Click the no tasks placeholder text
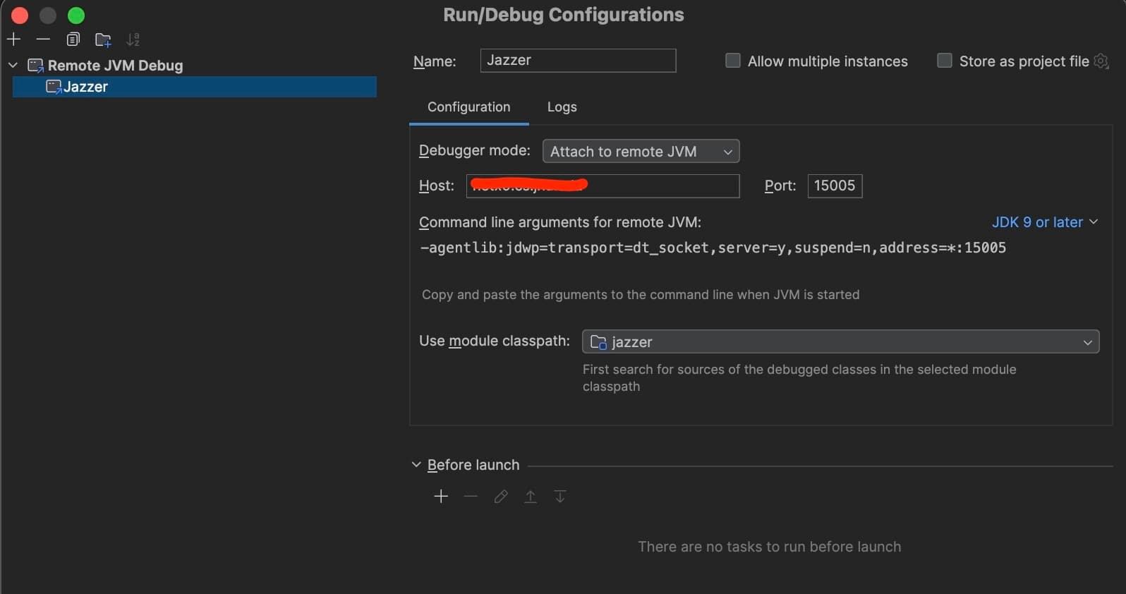The height and width of the screenshot is (594, 1126). coord(769,547)
